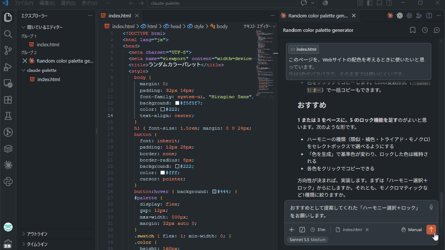Viewport: 445px width, 250px height.
Task: Open the Testing flask view
Action: coord(8,116)
